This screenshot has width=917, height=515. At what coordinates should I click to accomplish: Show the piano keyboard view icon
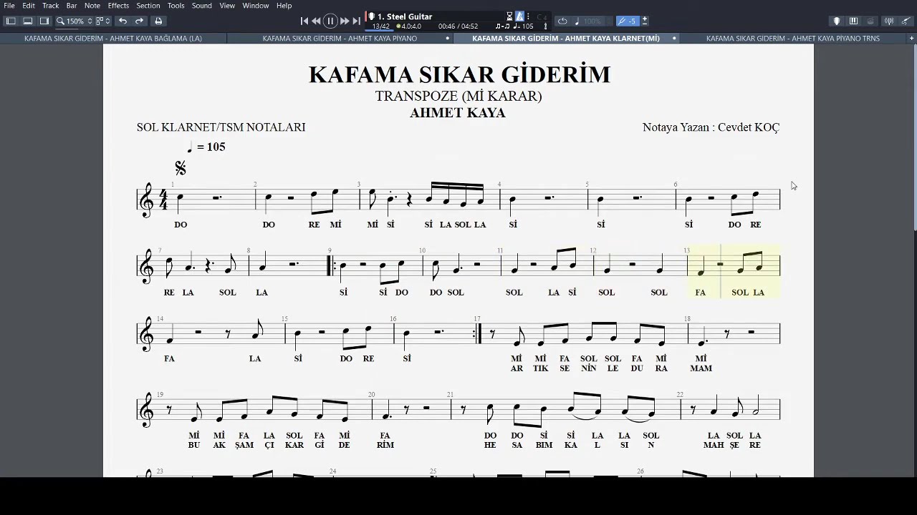coord(853,21)
